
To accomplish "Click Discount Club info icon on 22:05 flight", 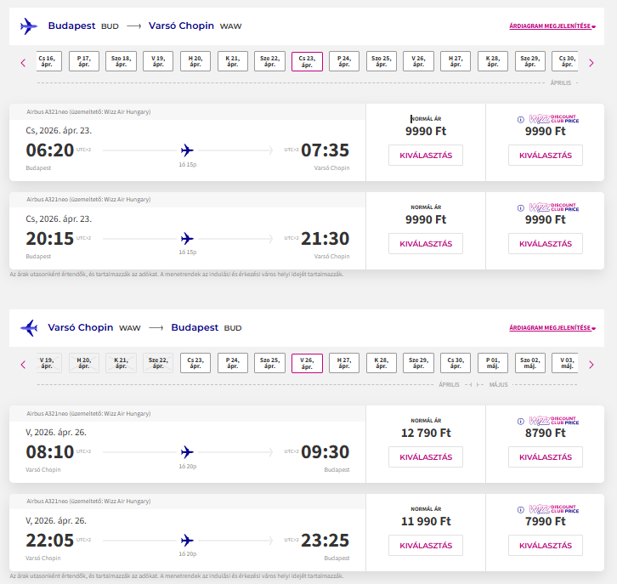I will point(520,509).
